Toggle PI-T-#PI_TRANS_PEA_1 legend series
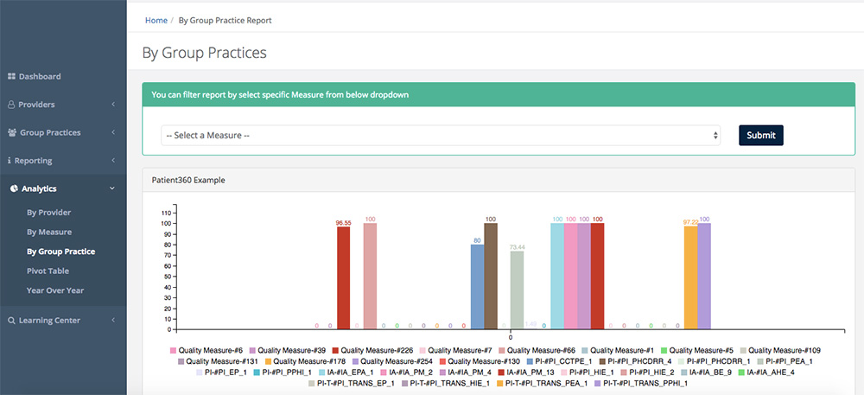Viewport: 864px width, 395px height. point(543,381)
